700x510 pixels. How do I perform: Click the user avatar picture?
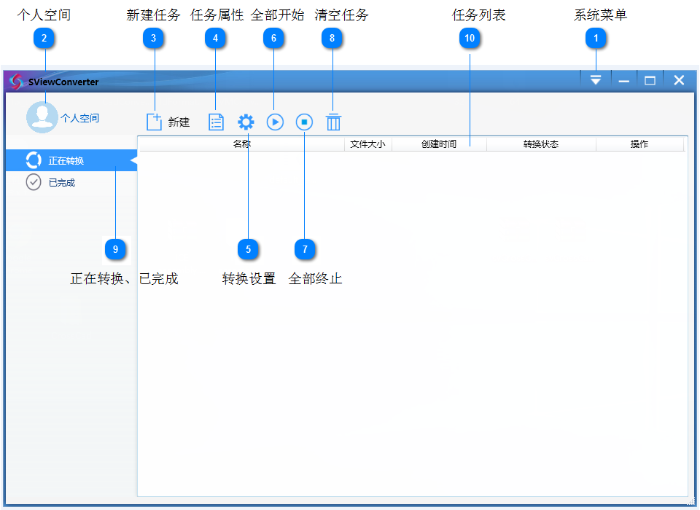42,117
